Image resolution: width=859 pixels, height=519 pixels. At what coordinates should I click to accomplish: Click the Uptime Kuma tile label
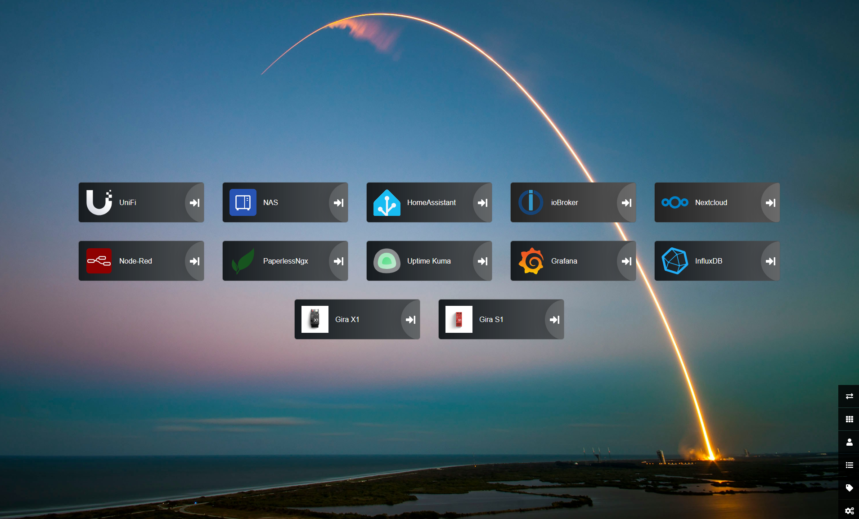point(429,261)
